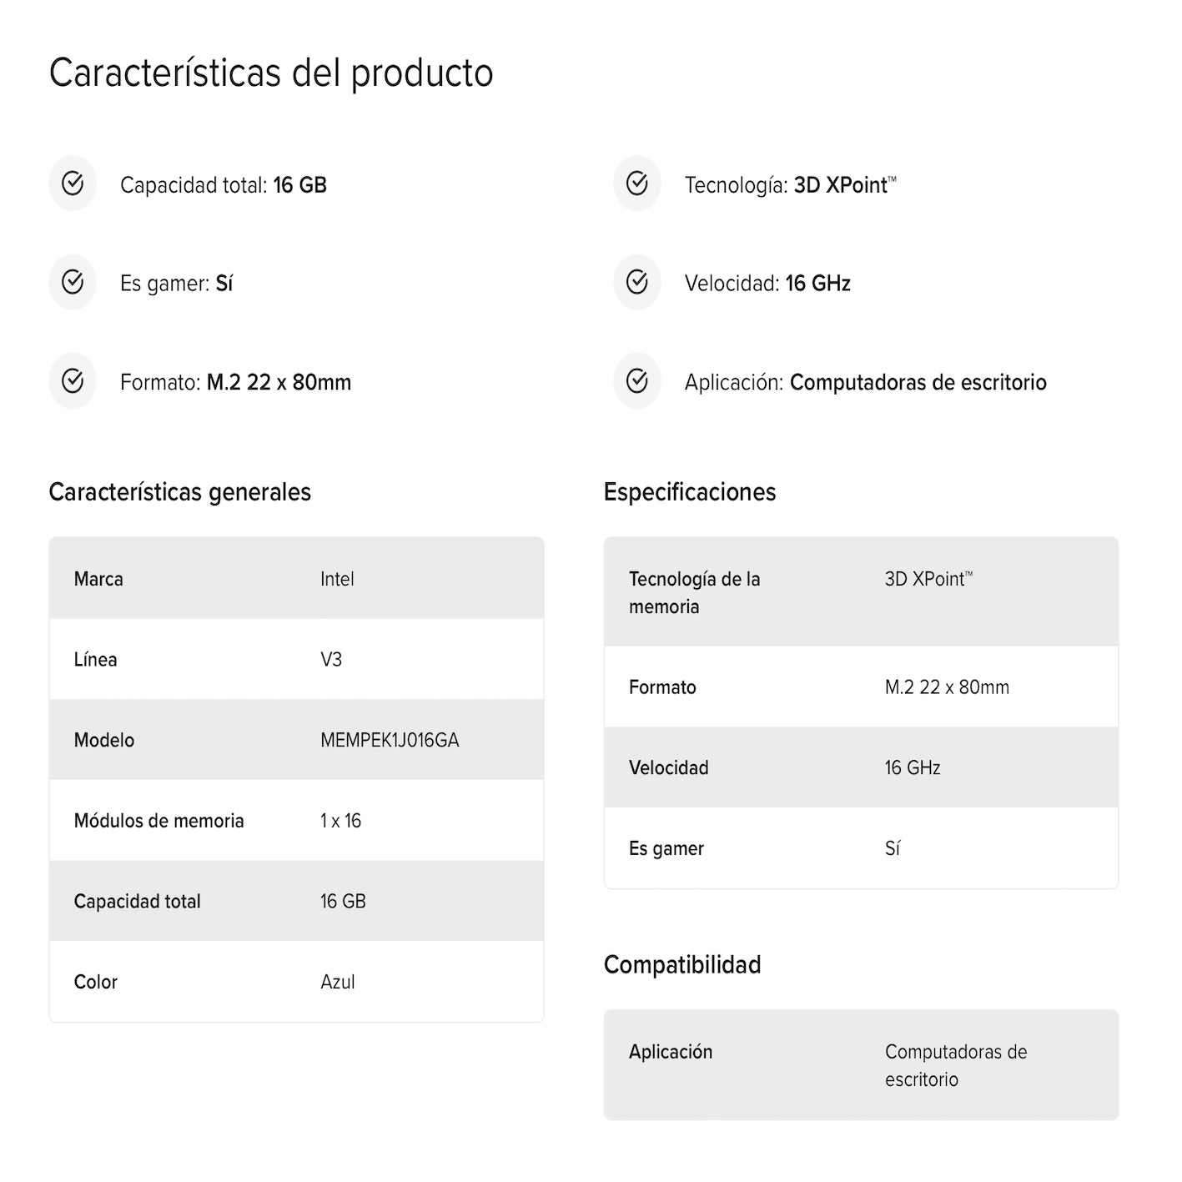Click the Compatibilidad heading

(682, 965)
